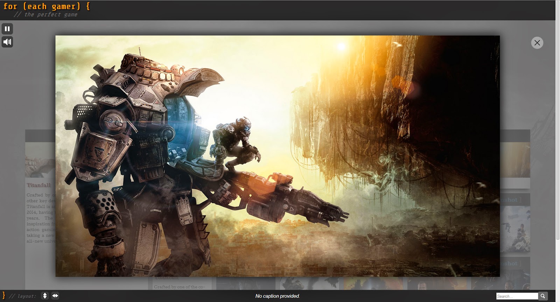This screenshot has height=302, width=560.
Task: Open the dimmed 'Crafted by one of the co-' post
Action: tap(179, 287)
